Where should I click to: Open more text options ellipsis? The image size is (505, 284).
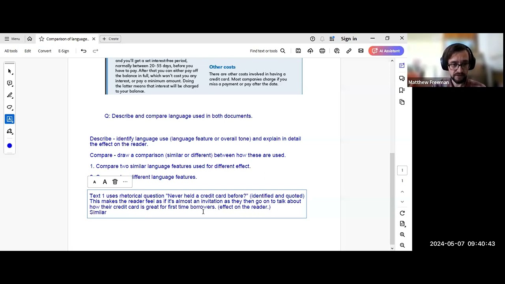[125, 182]
